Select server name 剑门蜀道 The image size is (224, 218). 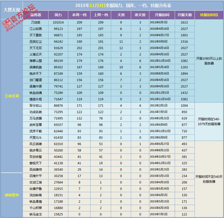[x=36, y=80]
